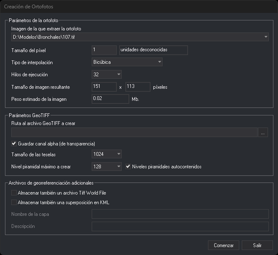Expand the Tipo de interpolación Bicúbica dropdown
The width and height of the screenshot is (278, 255).
127,62
